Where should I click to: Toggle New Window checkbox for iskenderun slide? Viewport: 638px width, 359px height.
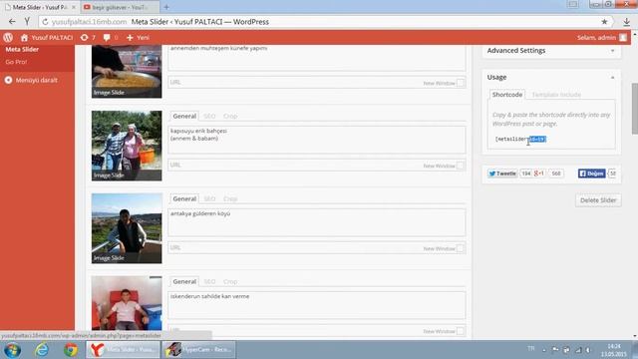461,331
